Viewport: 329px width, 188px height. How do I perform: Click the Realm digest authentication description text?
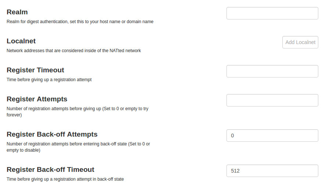pos(80,22)
